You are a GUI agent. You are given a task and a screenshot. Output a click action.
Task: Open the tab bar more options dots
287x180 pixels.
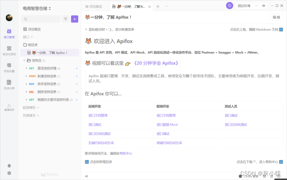coord(167,6)
